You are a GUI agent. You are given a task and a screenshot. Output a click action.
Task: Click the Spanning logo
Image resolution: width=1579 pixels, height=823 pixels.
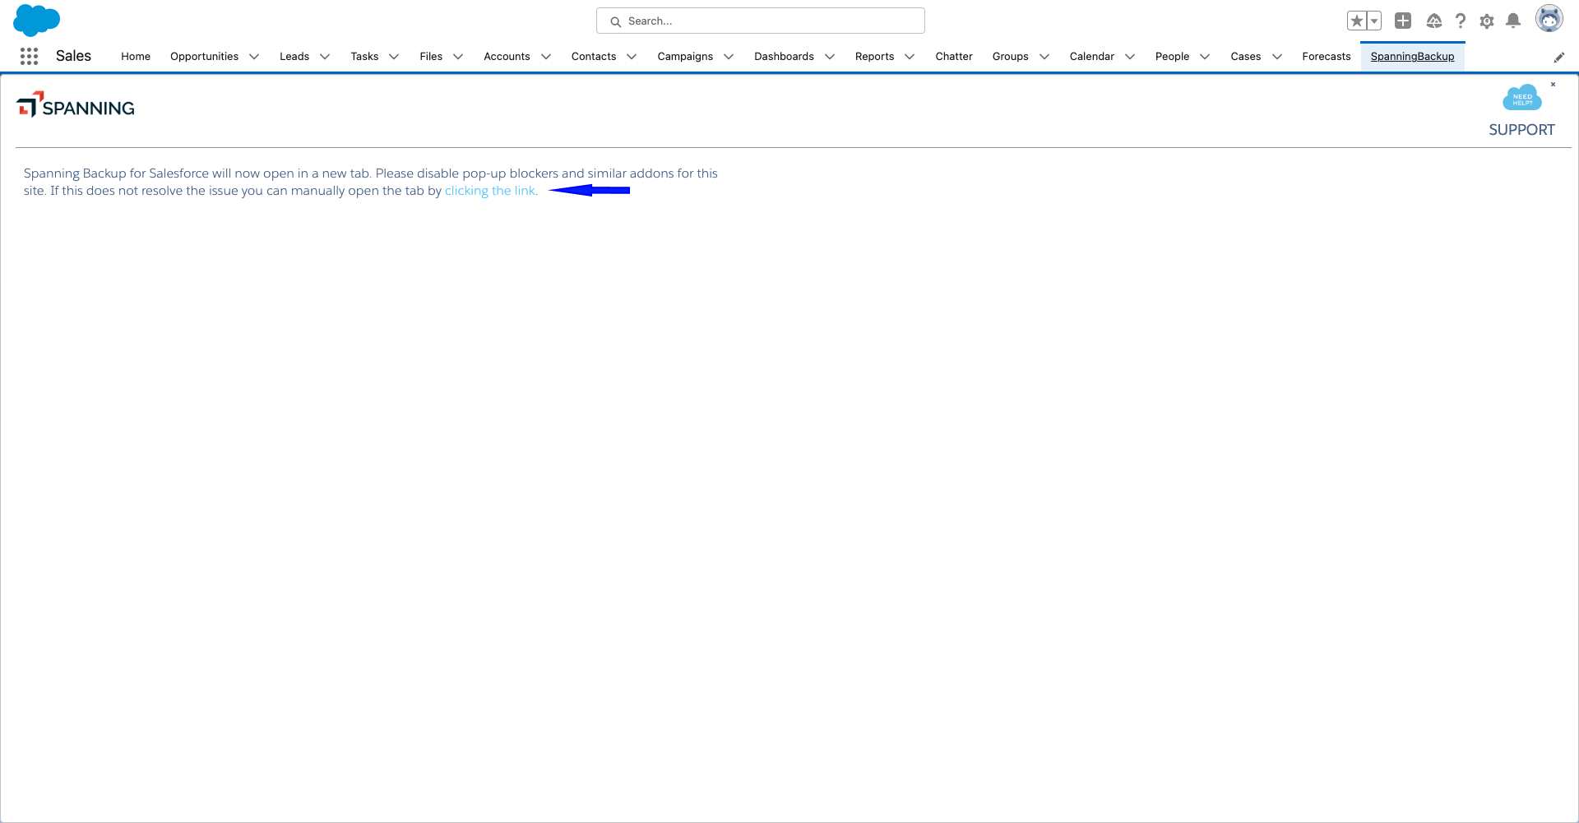pyautogui.click(x=76, y=105)
